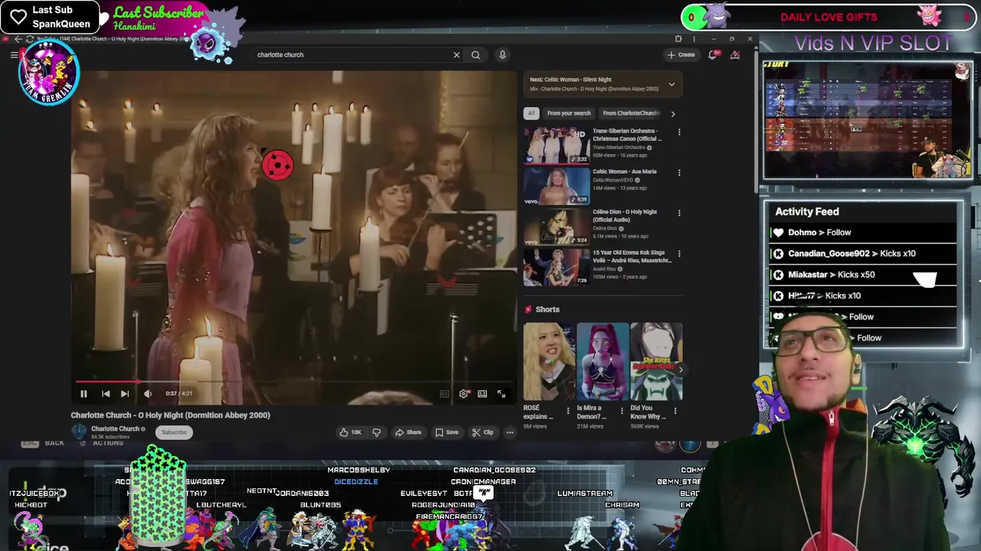Save the video to a playlist

coord(447,432)
